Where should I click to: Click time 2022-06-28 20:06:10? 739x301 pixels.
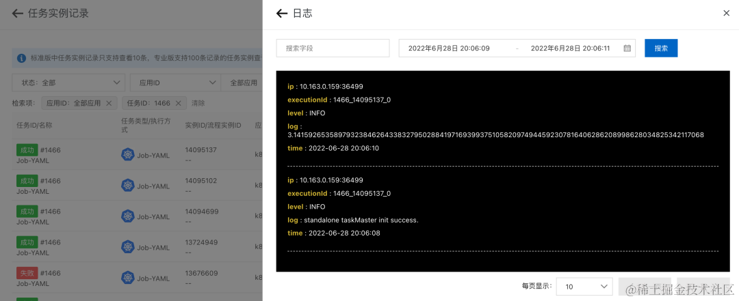[344, 148]
